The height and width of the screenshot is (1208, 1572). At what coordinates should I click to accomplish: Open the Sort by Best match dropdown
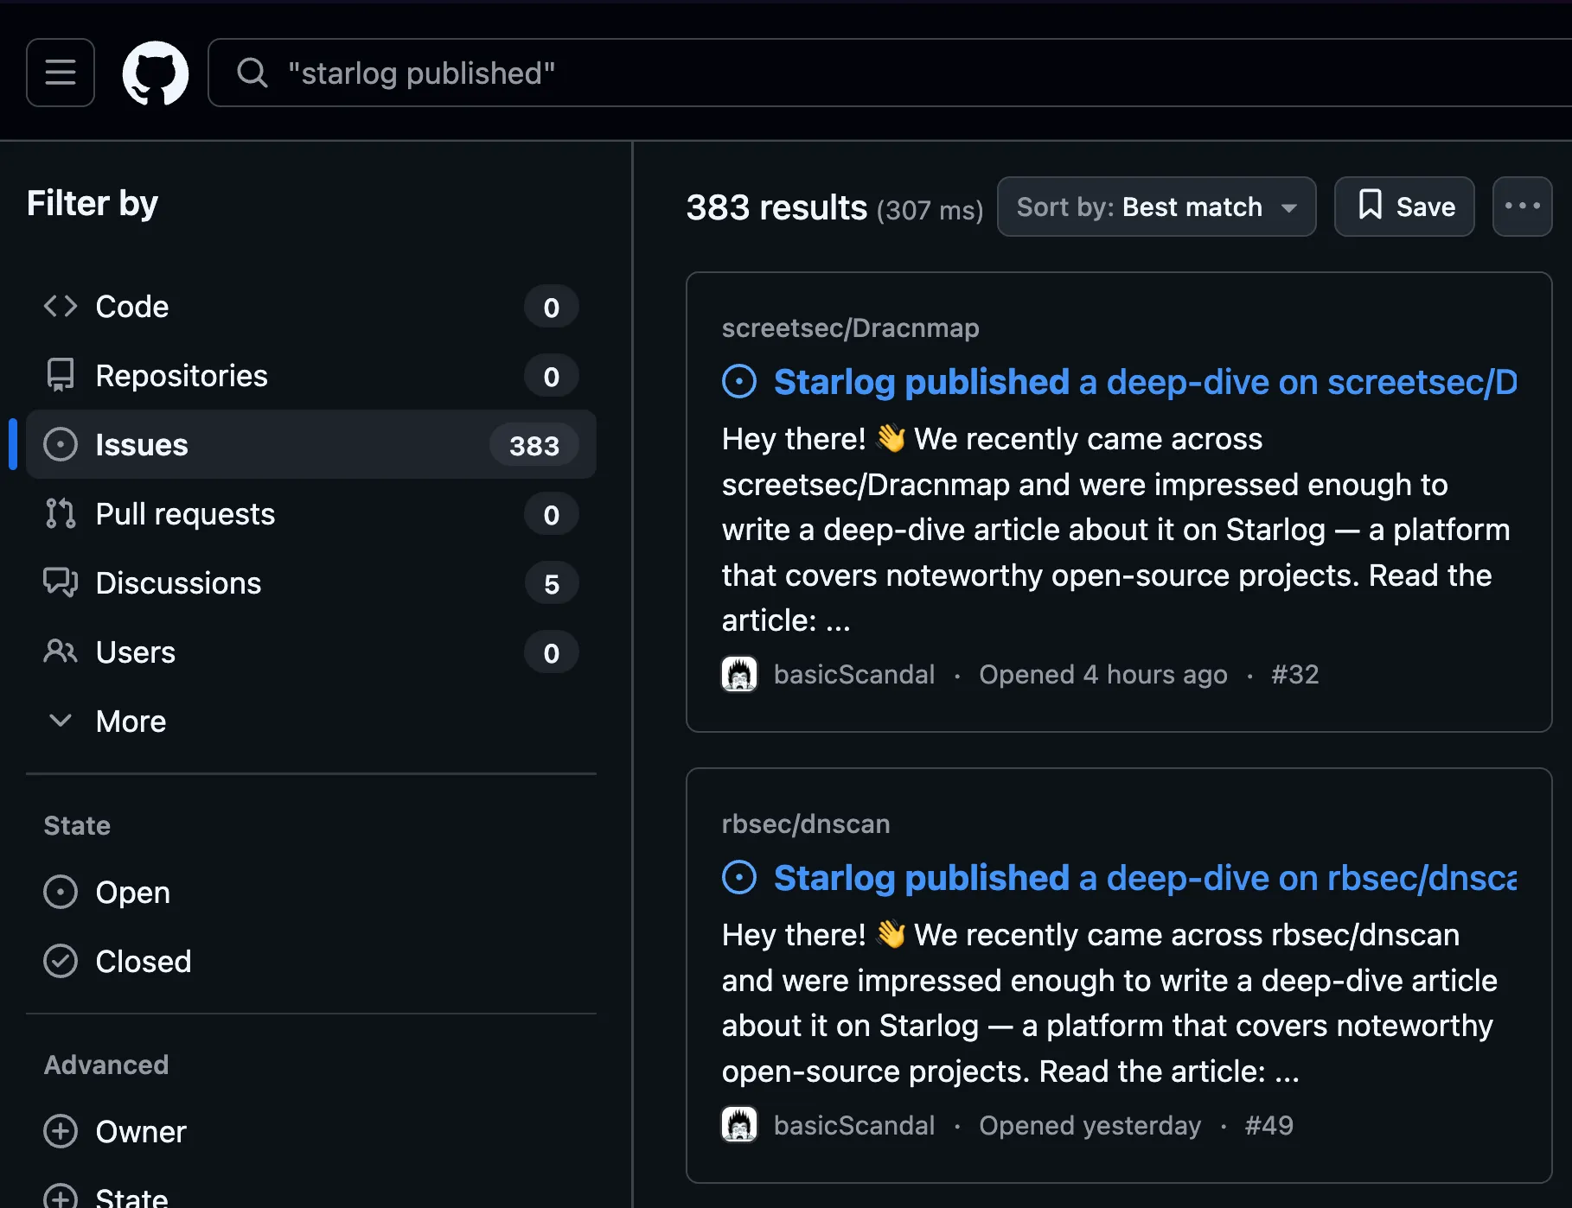[x=1156, y=207]
